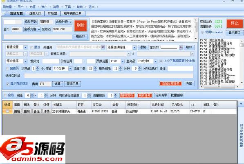Toggle the 使用CCleaner checkbox
The height and width of the screenshot is (164, 244).
(202, 32)
